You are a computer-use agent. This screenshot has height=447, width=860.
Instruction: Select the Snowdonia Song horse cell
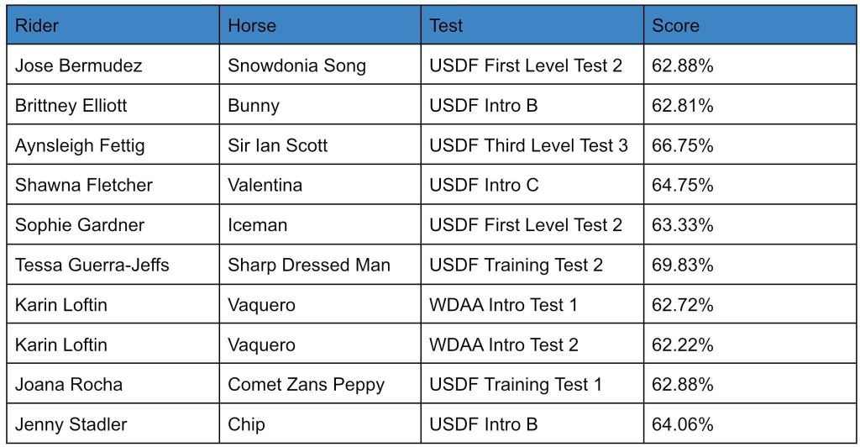pyautogui.click(x=320, y=65)
